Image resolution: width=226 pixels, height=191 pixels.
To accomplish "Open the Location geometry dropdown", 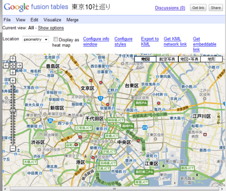I will 36,40.
